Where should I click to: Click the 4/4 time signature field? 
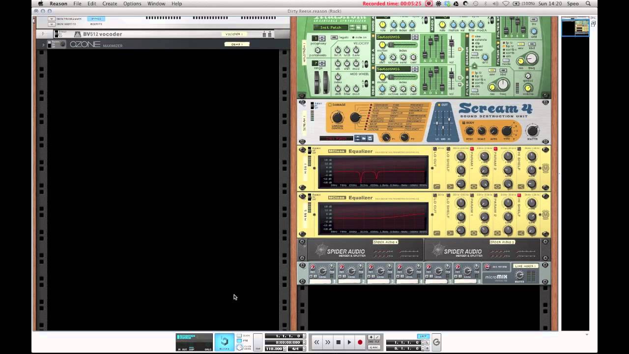295,349
